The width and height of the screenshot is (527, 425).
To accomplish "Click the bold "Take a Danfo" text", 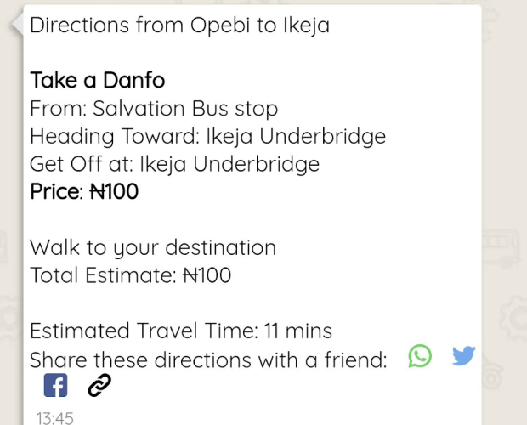I will (97, 81).
